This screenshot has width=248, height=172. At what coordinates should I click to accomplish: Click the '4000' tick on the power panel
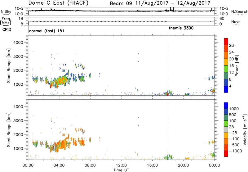tap(18, 43)
